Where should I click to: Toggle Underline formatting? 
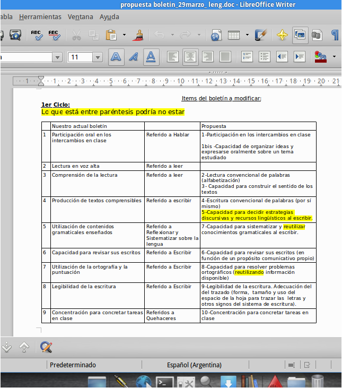(151, 57)
